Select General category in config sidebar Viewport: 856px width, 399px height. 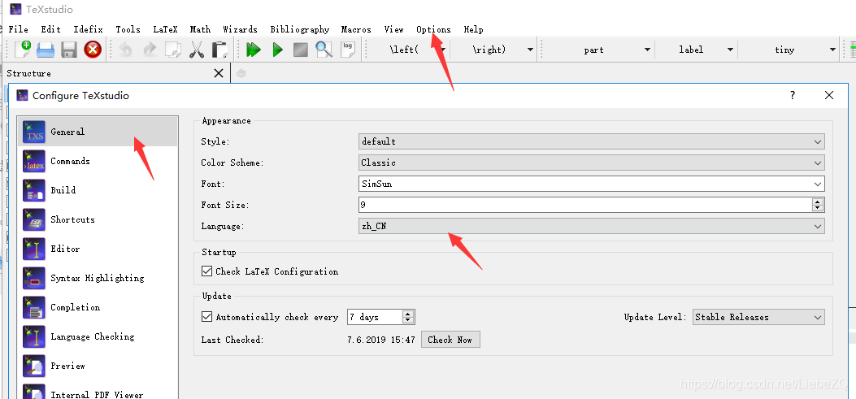click(x=98, y=132)
